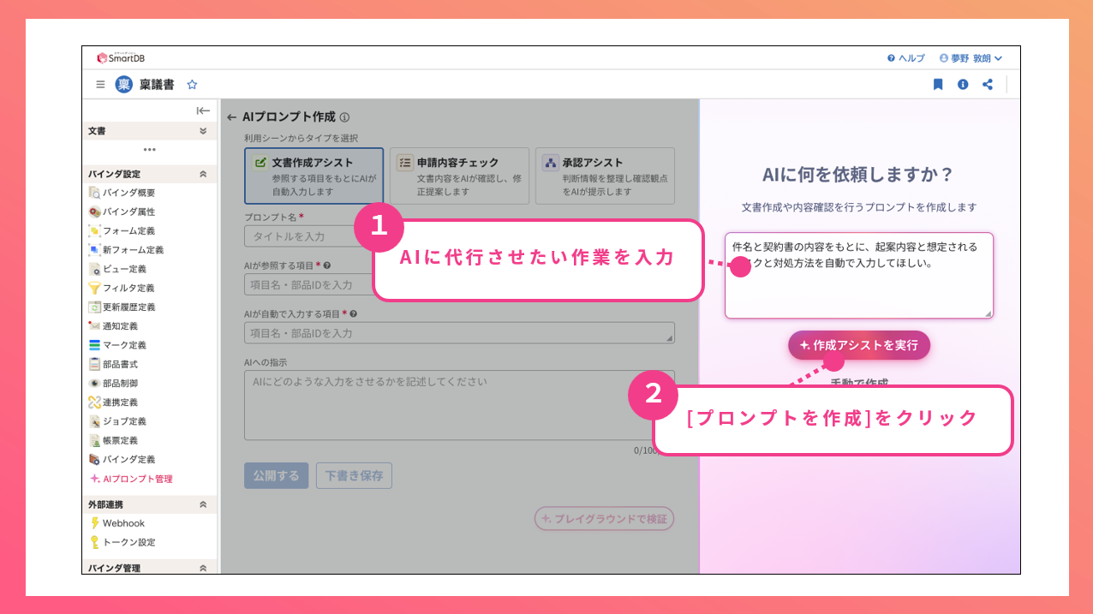
Task: Collapse the バインダ管理 section
Action: (203, 568)
